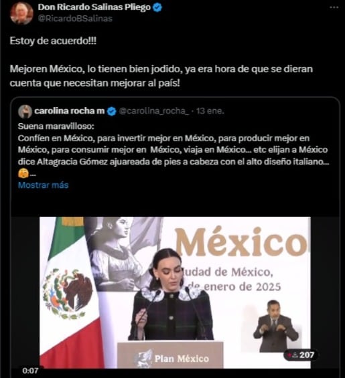Screen dimensions: 345x378
Task: Click carolina rocha's verified badge
Action: click(112, 111)
